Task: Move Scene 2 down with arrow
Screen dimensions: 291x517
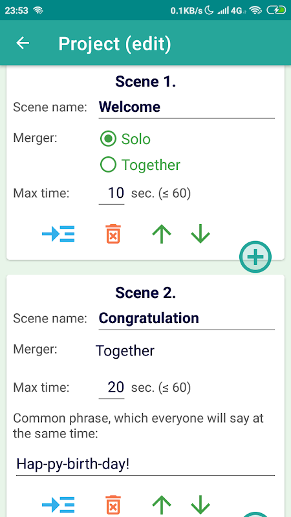Action: pos(200,505)
